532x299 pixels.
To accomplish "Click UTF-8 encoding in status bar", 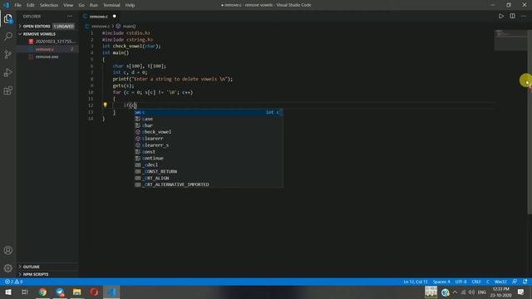I will [461, 282].
